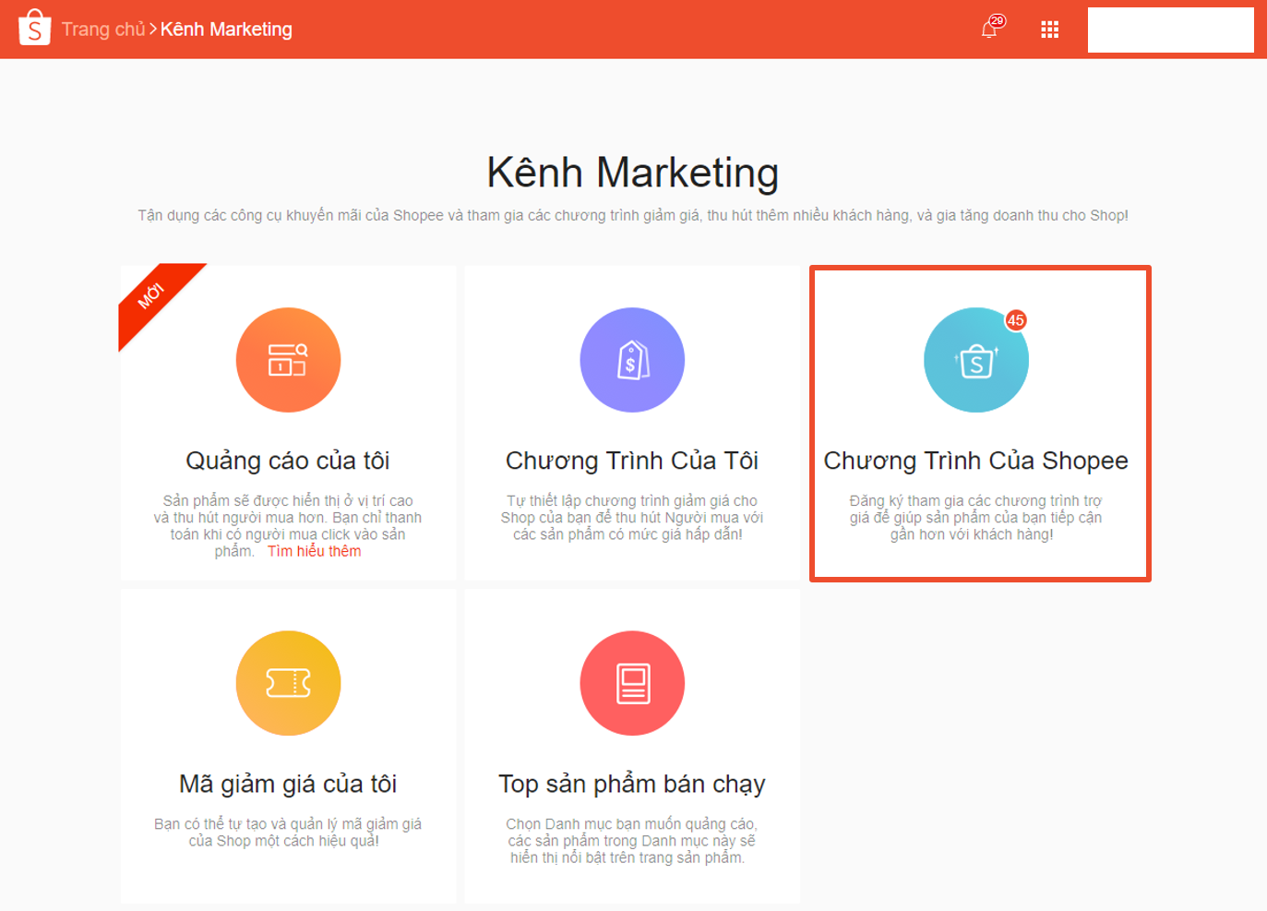Click the description starting 'Tận dụng các công cụ'

(633, 215)
